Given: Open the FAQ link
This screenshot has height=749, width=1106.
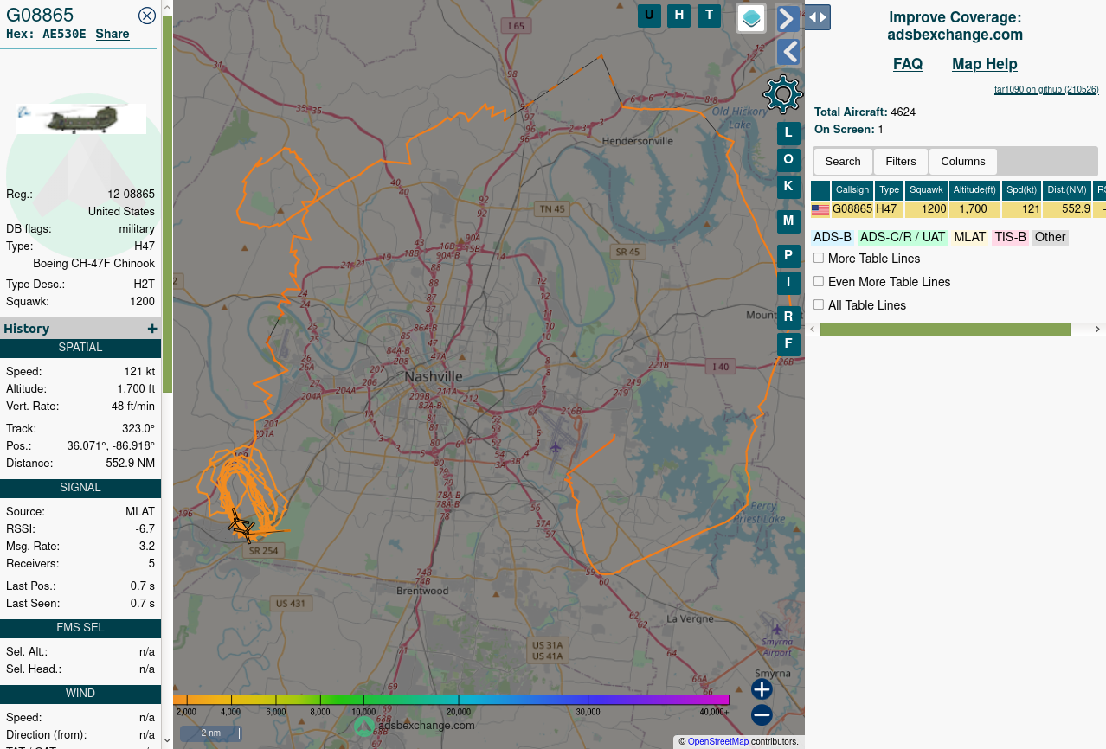Looking at the screenshot, I should 908,64.
